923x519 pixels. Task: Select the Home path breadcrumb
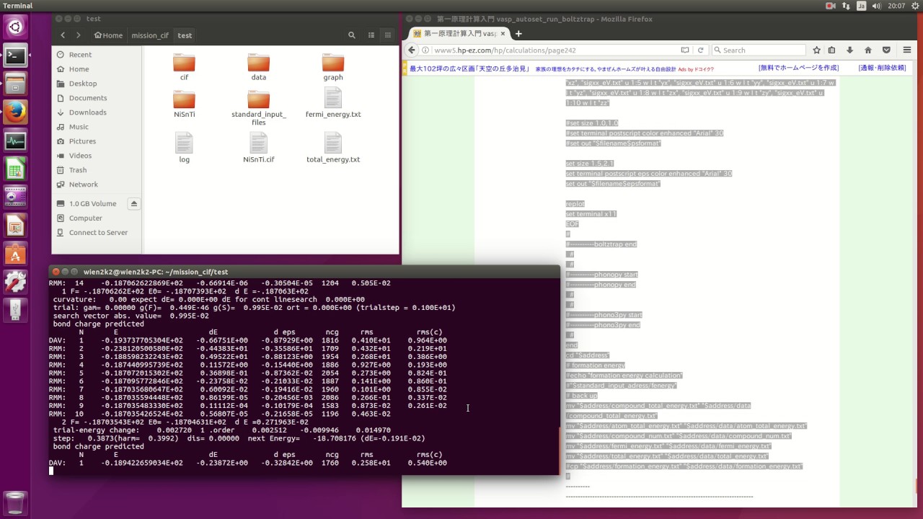click(x=108, y=35)
